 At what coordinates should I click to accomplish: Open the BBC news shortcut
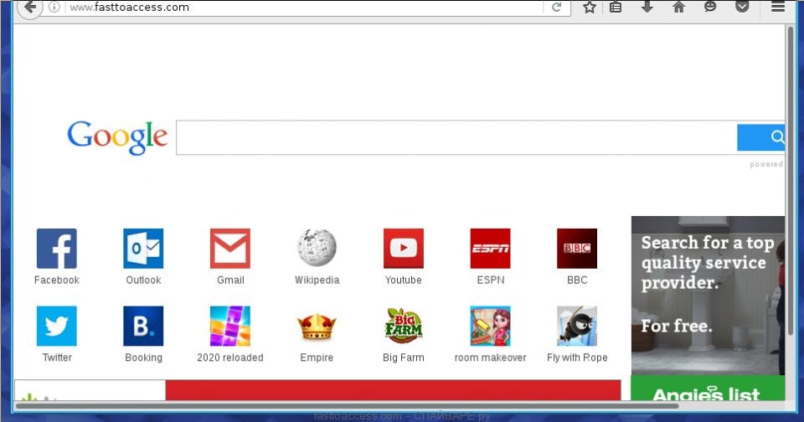pos(577,249)
